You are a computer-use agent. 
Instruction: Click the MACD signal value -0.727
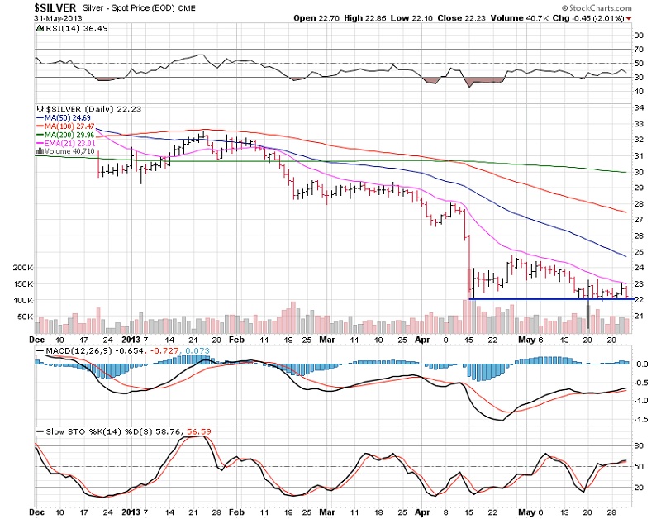pos(164,350)
